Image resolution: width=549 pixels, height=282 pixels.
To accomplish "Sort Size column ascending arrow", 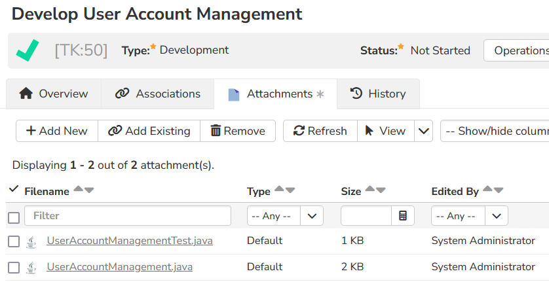I will point(370,190).
